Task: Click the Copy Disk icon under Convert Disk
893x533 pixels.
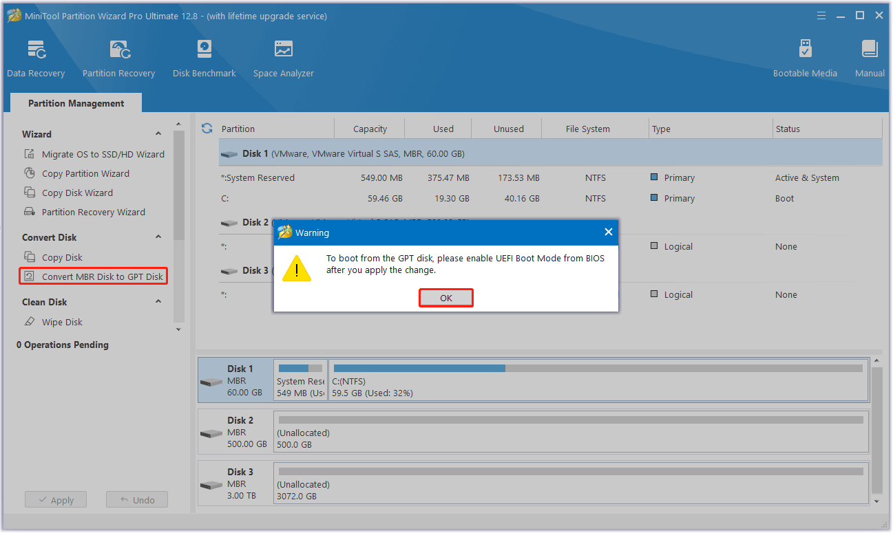Action: pyautogui.click(x=30, y=257)
